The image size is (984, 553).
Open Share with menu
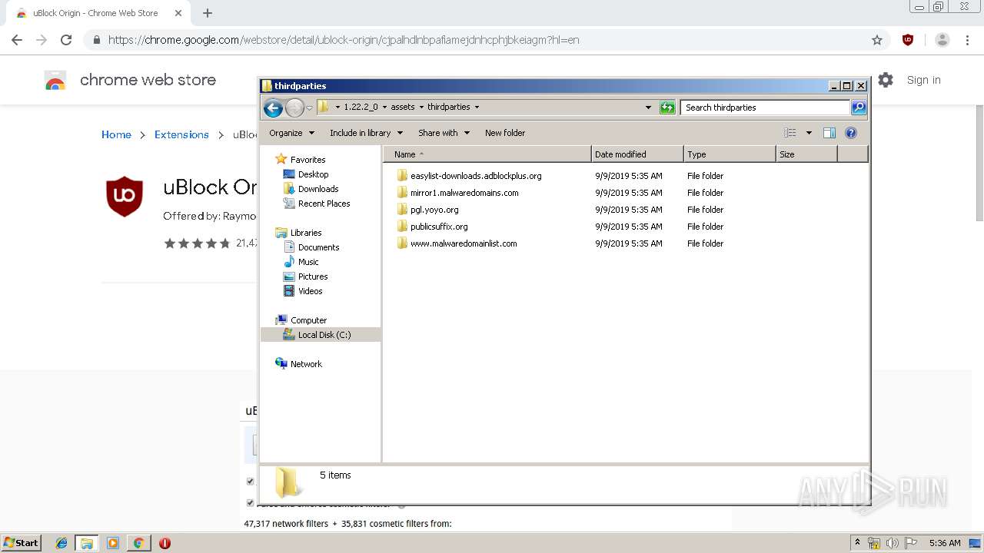tap(444, 133)
